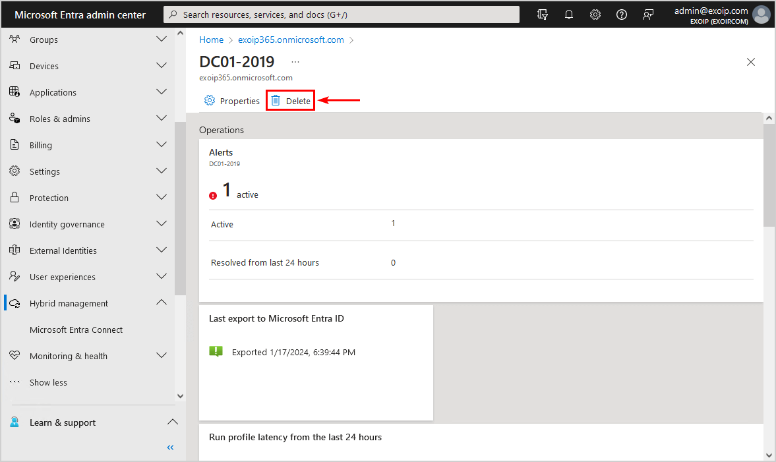Click the admin account avatar
The width and height of the screenshot is (776, 462).
click(761, 14)
